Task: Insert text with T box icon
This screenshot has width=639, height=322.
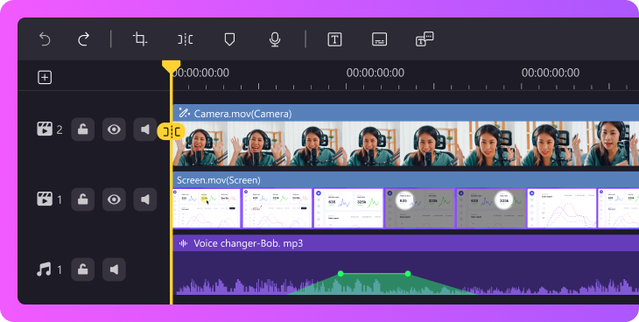Action: coord(334,39)
